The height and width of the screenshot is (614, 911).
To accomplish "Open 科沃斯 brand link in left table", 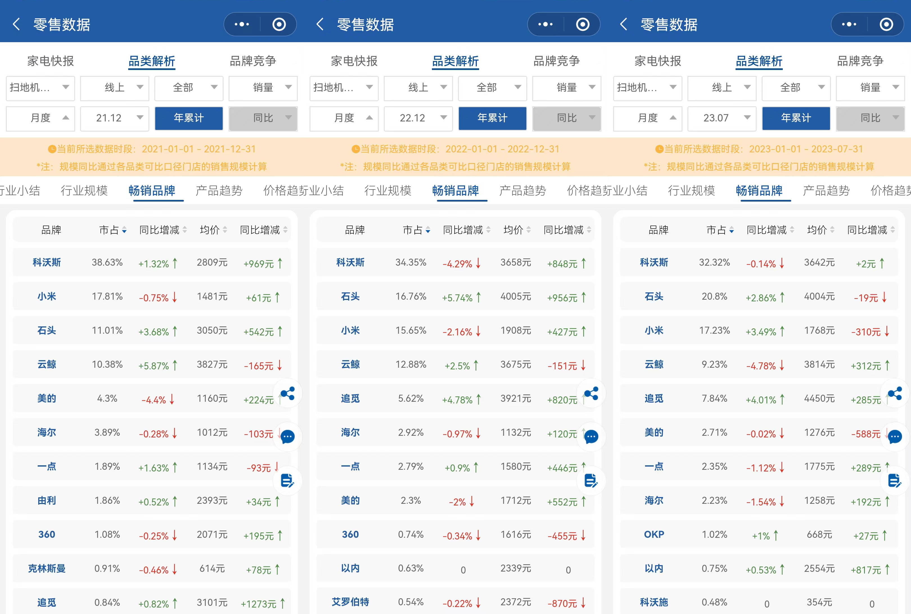I will pos(47,262).
